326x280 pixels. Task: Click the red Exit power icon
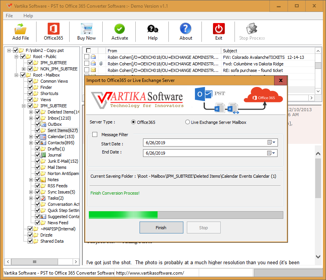coord(219,28)
